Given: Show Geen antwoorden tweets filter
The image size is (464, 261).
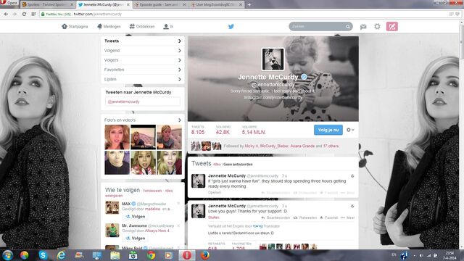Looking at the screenshot, I should [238, 165].
